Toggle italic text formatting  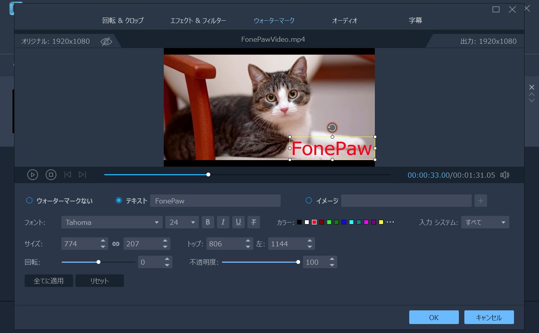click(x=223, y=222)
